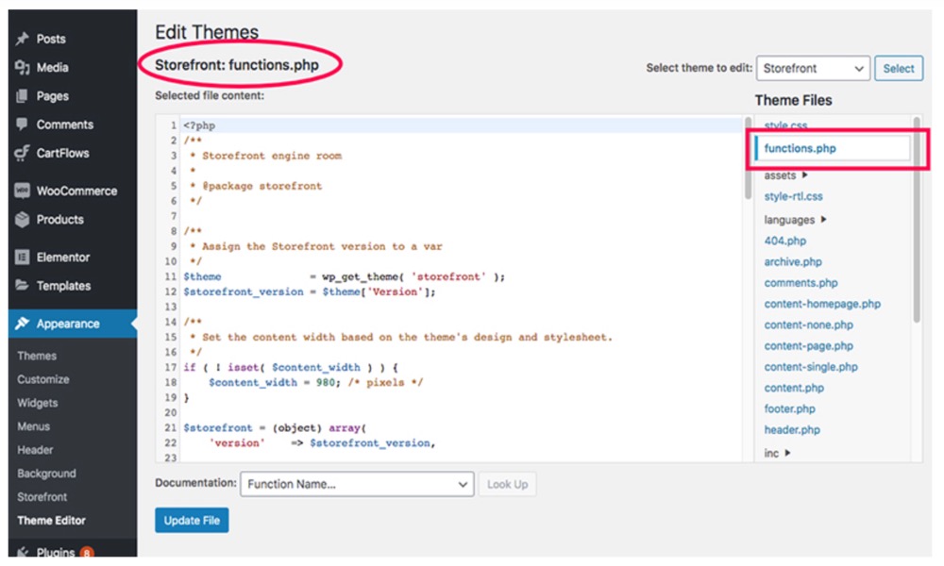Expand the inc folder

coord(777,453)
